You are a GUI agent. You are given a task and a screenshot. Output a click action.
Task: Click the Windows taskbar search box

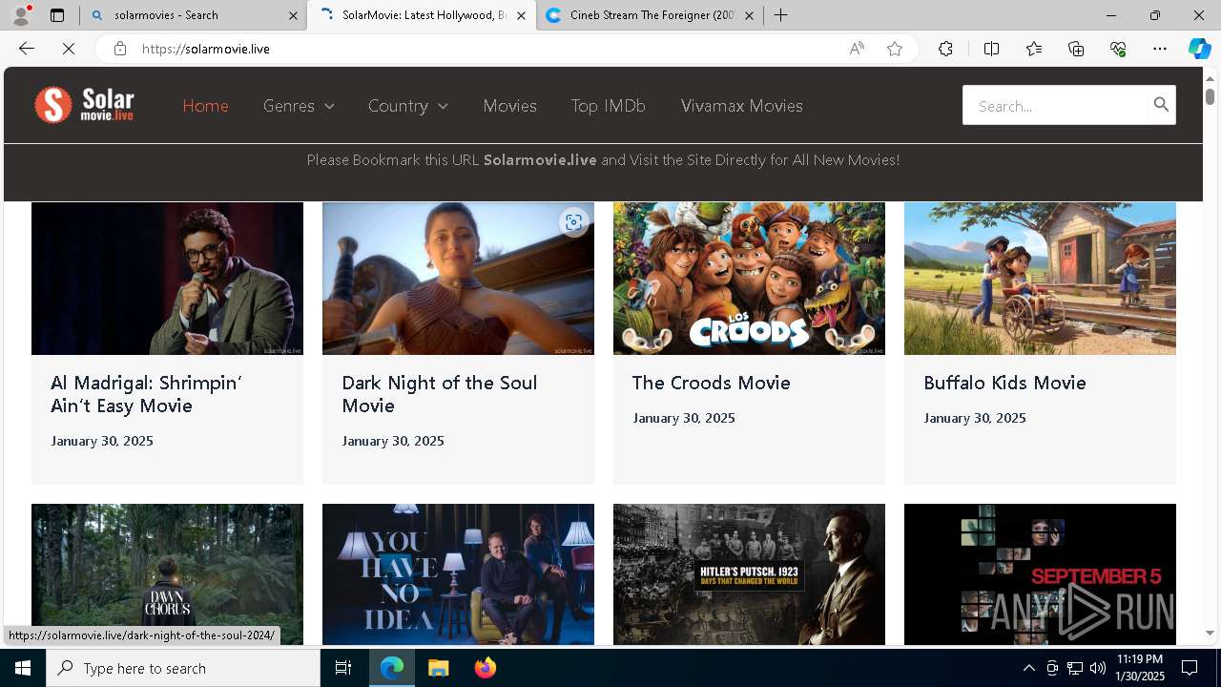tap(183, 668)
